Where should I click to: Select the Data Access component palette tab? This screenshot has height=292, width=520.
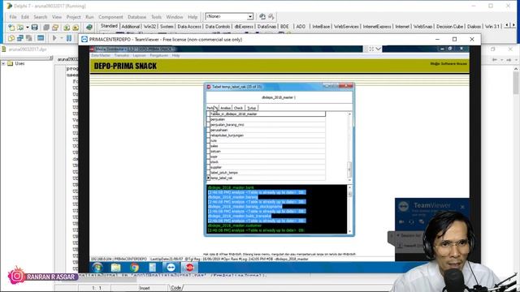[x=189, y=27]
